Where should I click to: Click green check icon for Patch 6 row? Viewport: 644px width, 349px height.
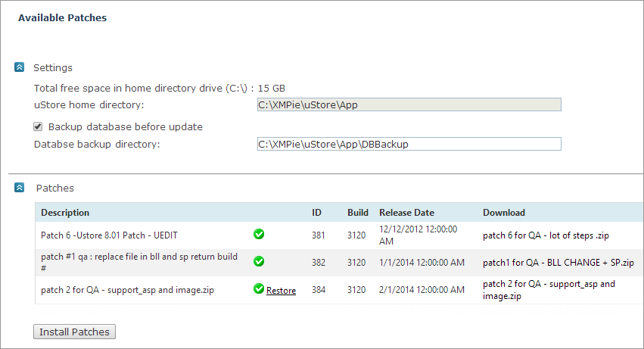point(259,235)
